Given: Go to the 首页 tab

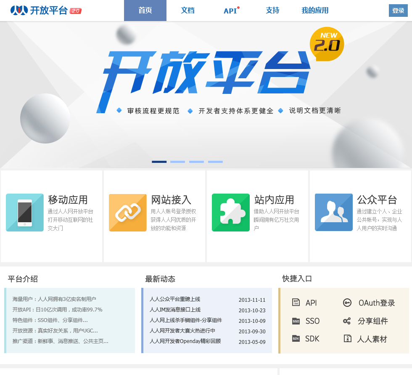Looking at the screenshot, I should click(145, 11).
